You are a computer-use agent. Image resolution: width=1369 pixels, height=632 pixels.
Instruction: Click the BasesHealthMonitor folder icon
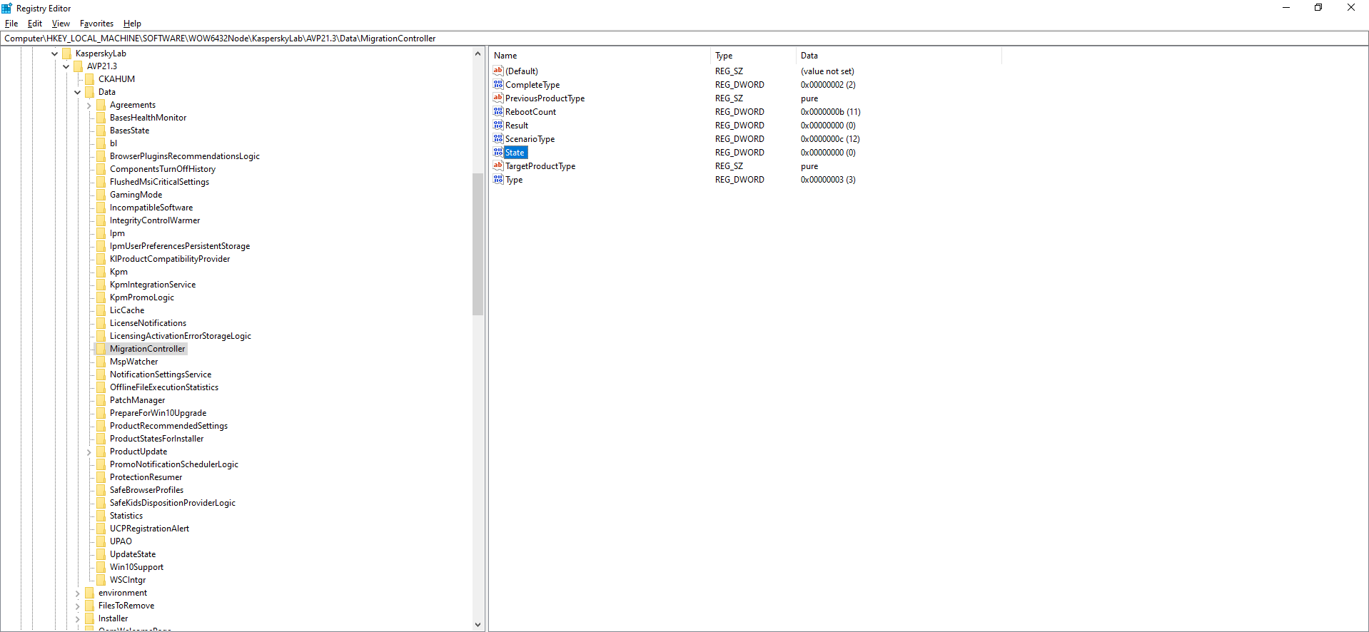(x=101, y=118)
